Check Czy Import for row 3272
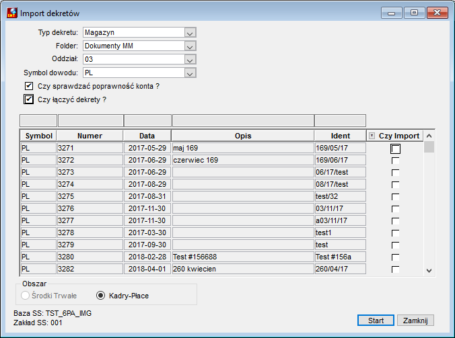This screenshot has height=338, width=455. (x=395, y=161)
